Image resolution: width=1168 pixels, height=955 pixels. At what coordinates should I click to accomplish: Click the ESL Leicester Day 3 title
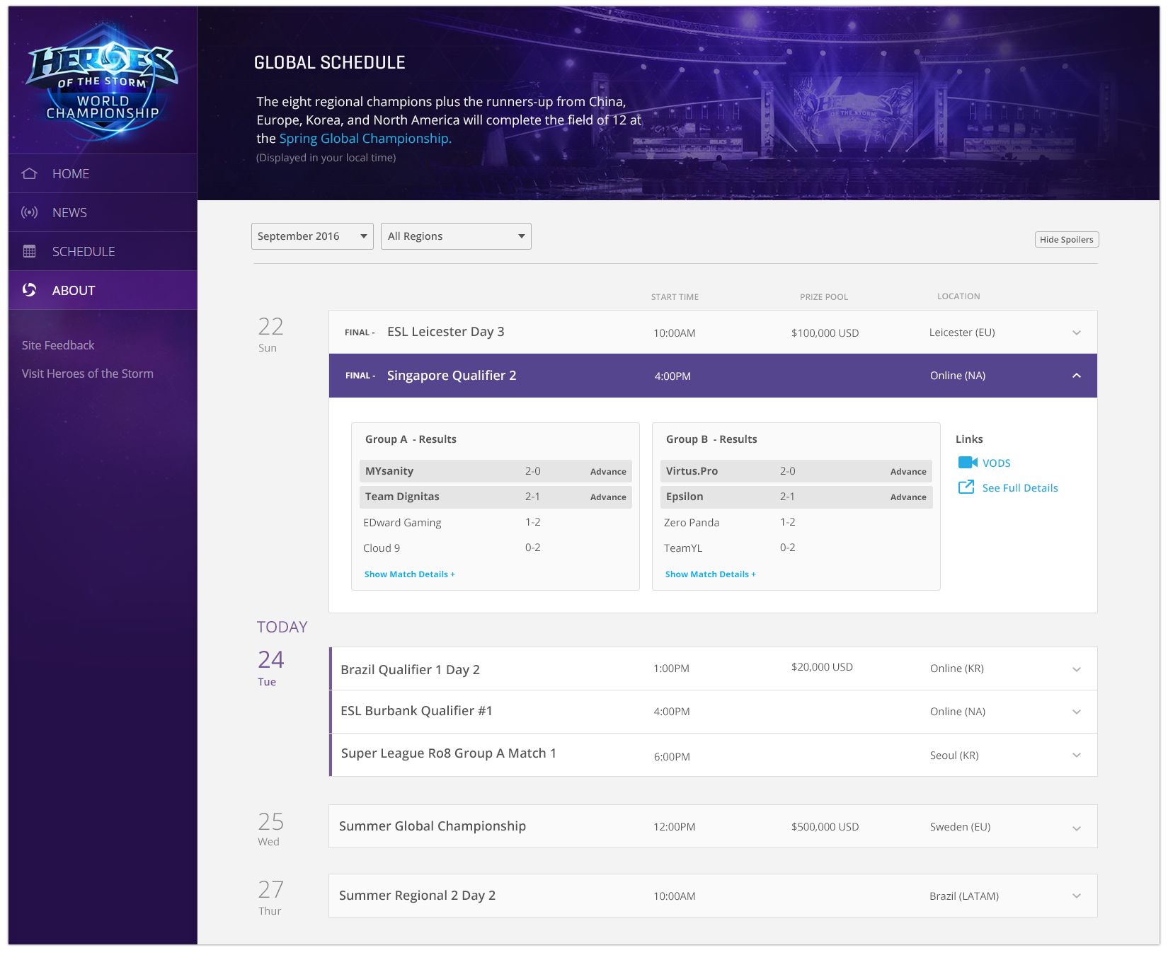[x=446, y=332]
